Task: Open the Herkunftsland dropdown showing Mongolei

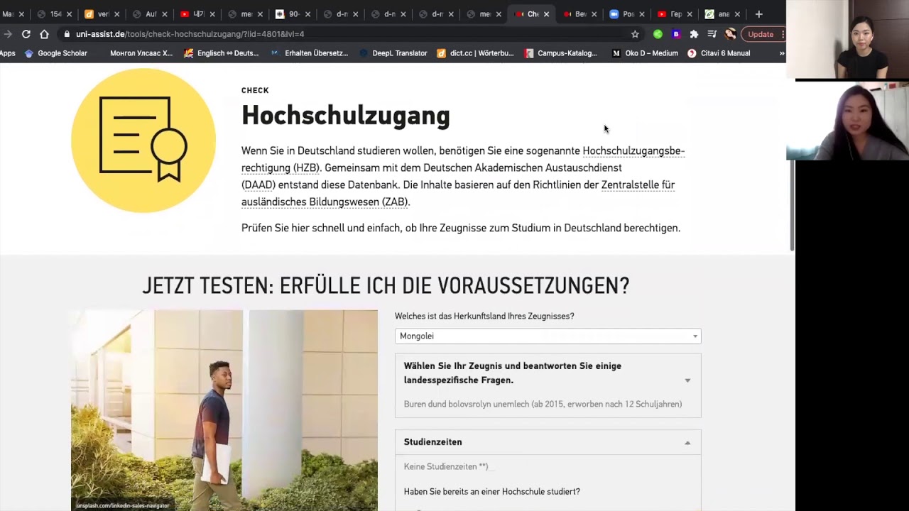Action: click(x=548, y=336)
